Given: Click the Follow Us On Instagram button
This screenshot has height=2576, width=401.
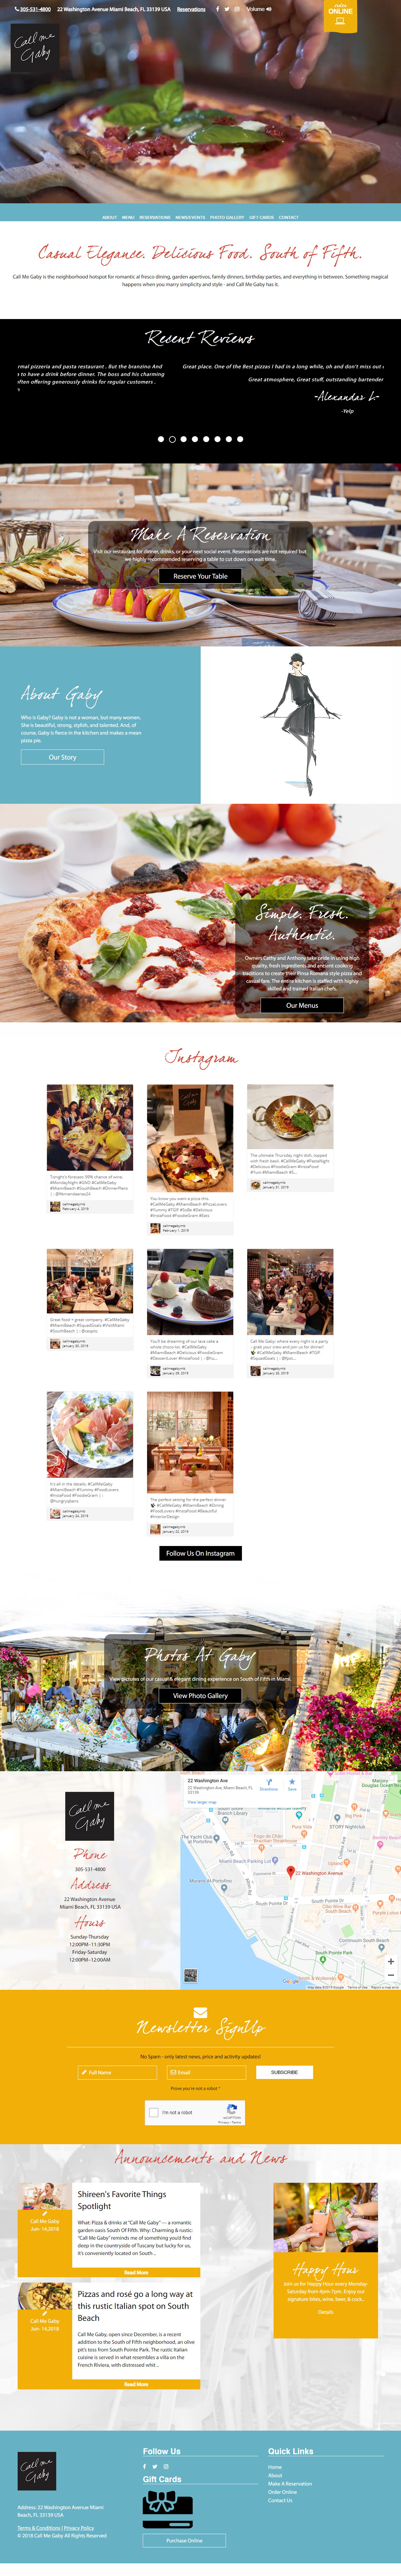Looking at the screenshot, I should pyautogui.click(x=200, y=1553).
